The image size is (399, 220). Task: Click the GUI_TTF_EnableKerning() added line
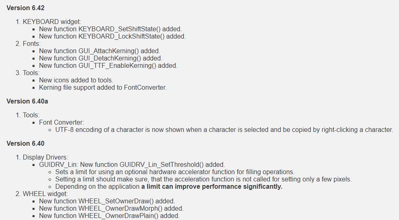coord(108,66)
